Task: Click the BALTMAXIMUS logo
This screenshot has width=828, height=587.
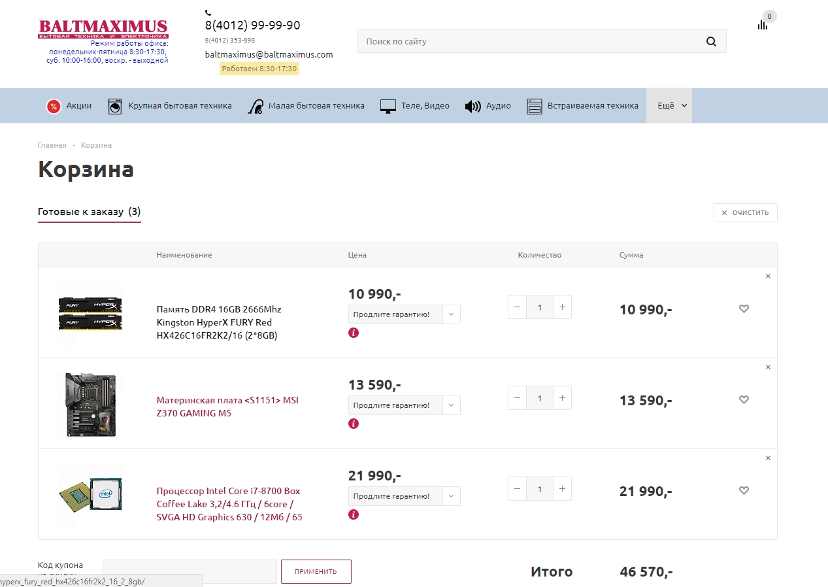Action: click(103, 28)
